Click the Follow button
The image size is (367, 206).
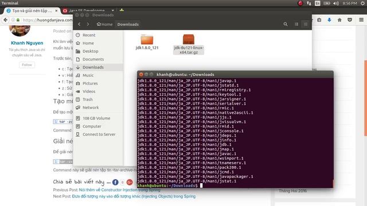pos(27,65)
